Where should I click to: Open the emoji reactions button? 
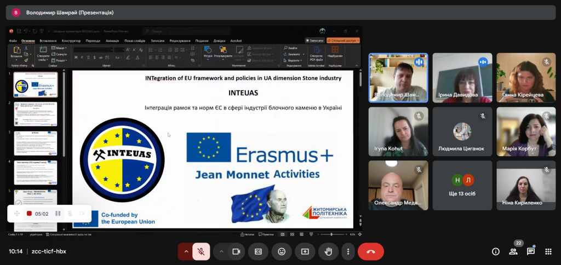(x=282, y=252)
